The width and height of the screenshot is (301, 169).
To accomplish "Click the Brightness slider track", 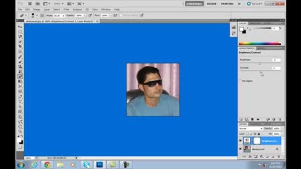I will coord(260,63).
